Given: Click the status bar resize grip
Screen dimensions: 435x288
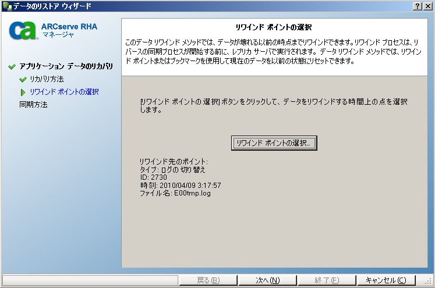Looking at the screenshot, I should pos(429,282).
